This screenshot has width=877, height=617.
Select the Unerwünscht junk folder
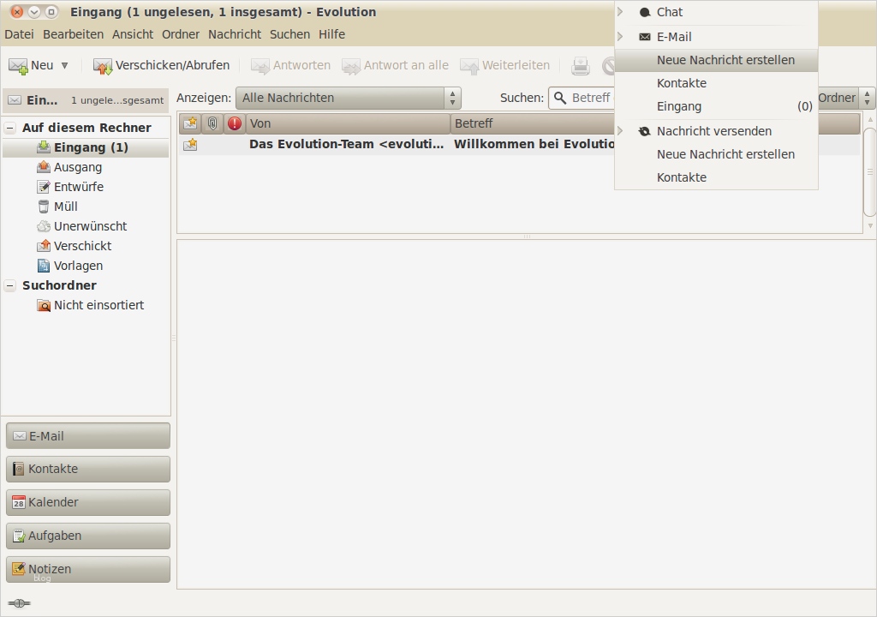click(x=90, y=226)
